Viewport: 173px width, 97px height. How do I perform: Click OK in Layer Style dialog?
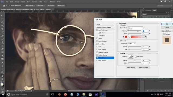[167, 24]
